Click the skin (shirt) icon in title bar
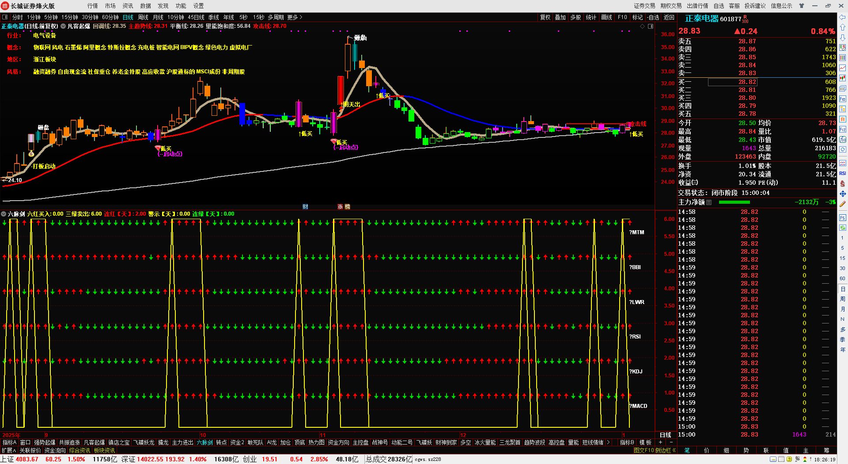 (x=802, y=6)
